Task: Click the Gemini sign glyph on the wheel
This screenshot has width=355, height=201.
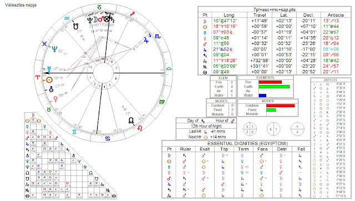Action: click(74, 132)
